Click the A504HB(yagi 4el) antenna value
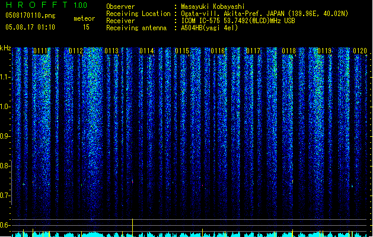The width and height of the screenshot is (373, 237). (209, 28)
